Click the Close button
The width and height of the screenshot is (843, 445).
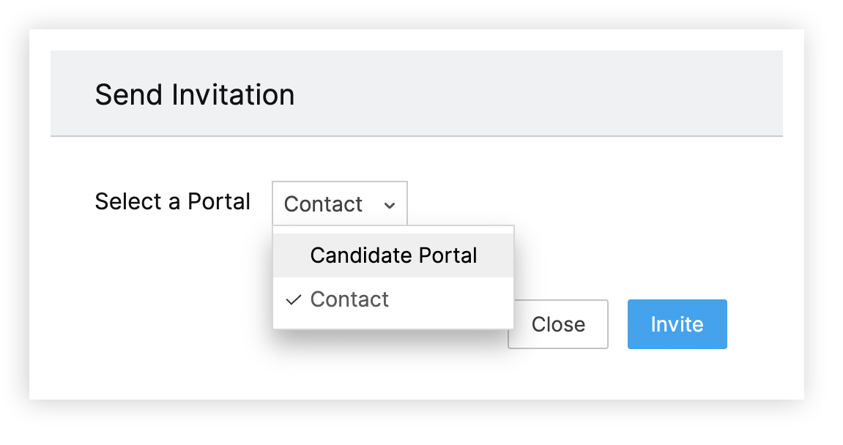pyautogui.click(x=558, y=324)
